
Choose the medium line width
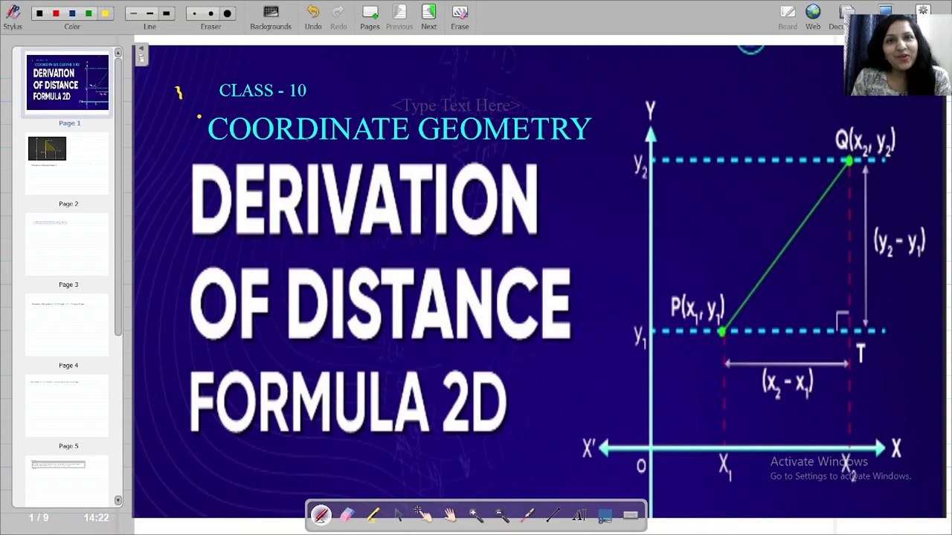pyautogui.click(x=149, y=13)
